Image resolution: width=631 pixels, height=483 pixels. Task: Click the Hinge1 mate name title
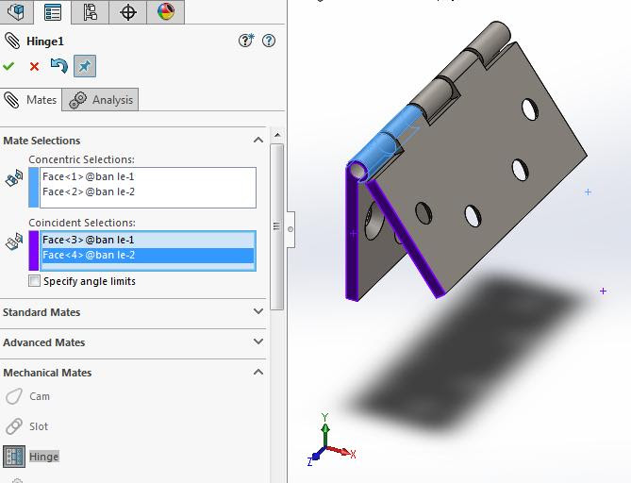click(45, 42)
